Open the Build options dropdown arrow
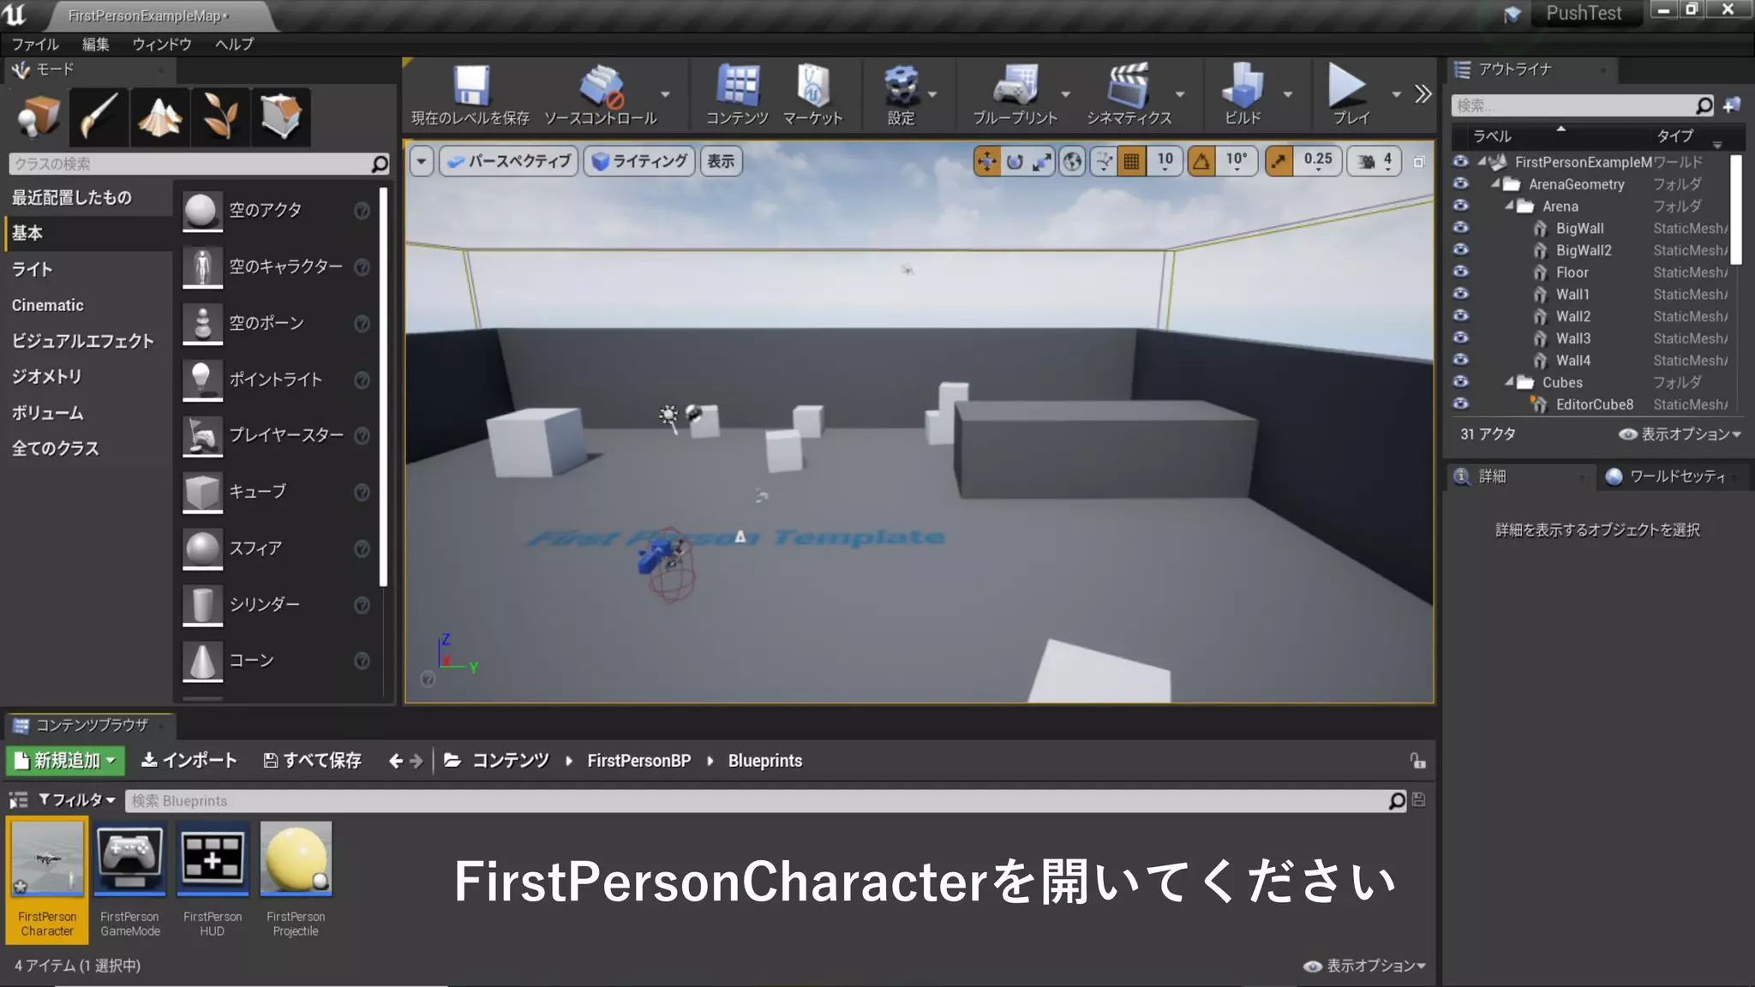Screen dimensions: 1755x987 [1287, 95]
